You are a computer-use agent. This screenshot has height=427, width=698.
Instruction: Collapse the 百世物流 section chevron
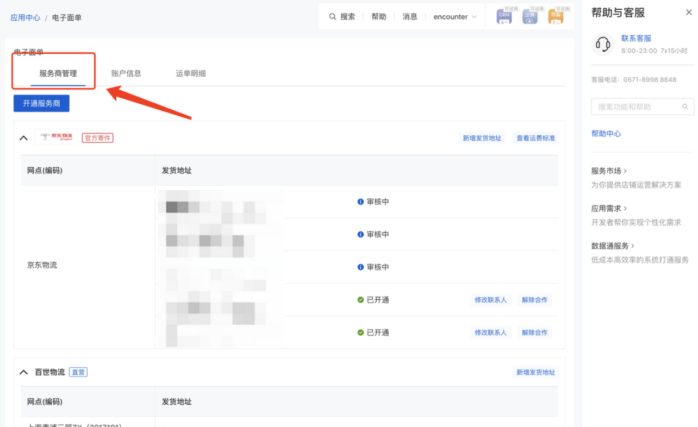23,372
